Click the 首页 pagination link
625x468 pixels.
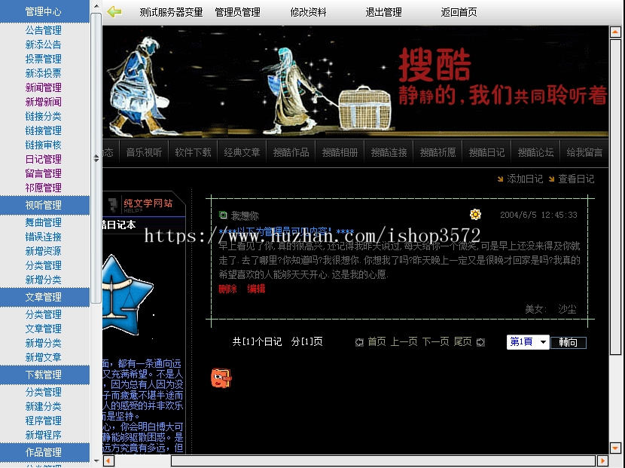click(377, 342)
